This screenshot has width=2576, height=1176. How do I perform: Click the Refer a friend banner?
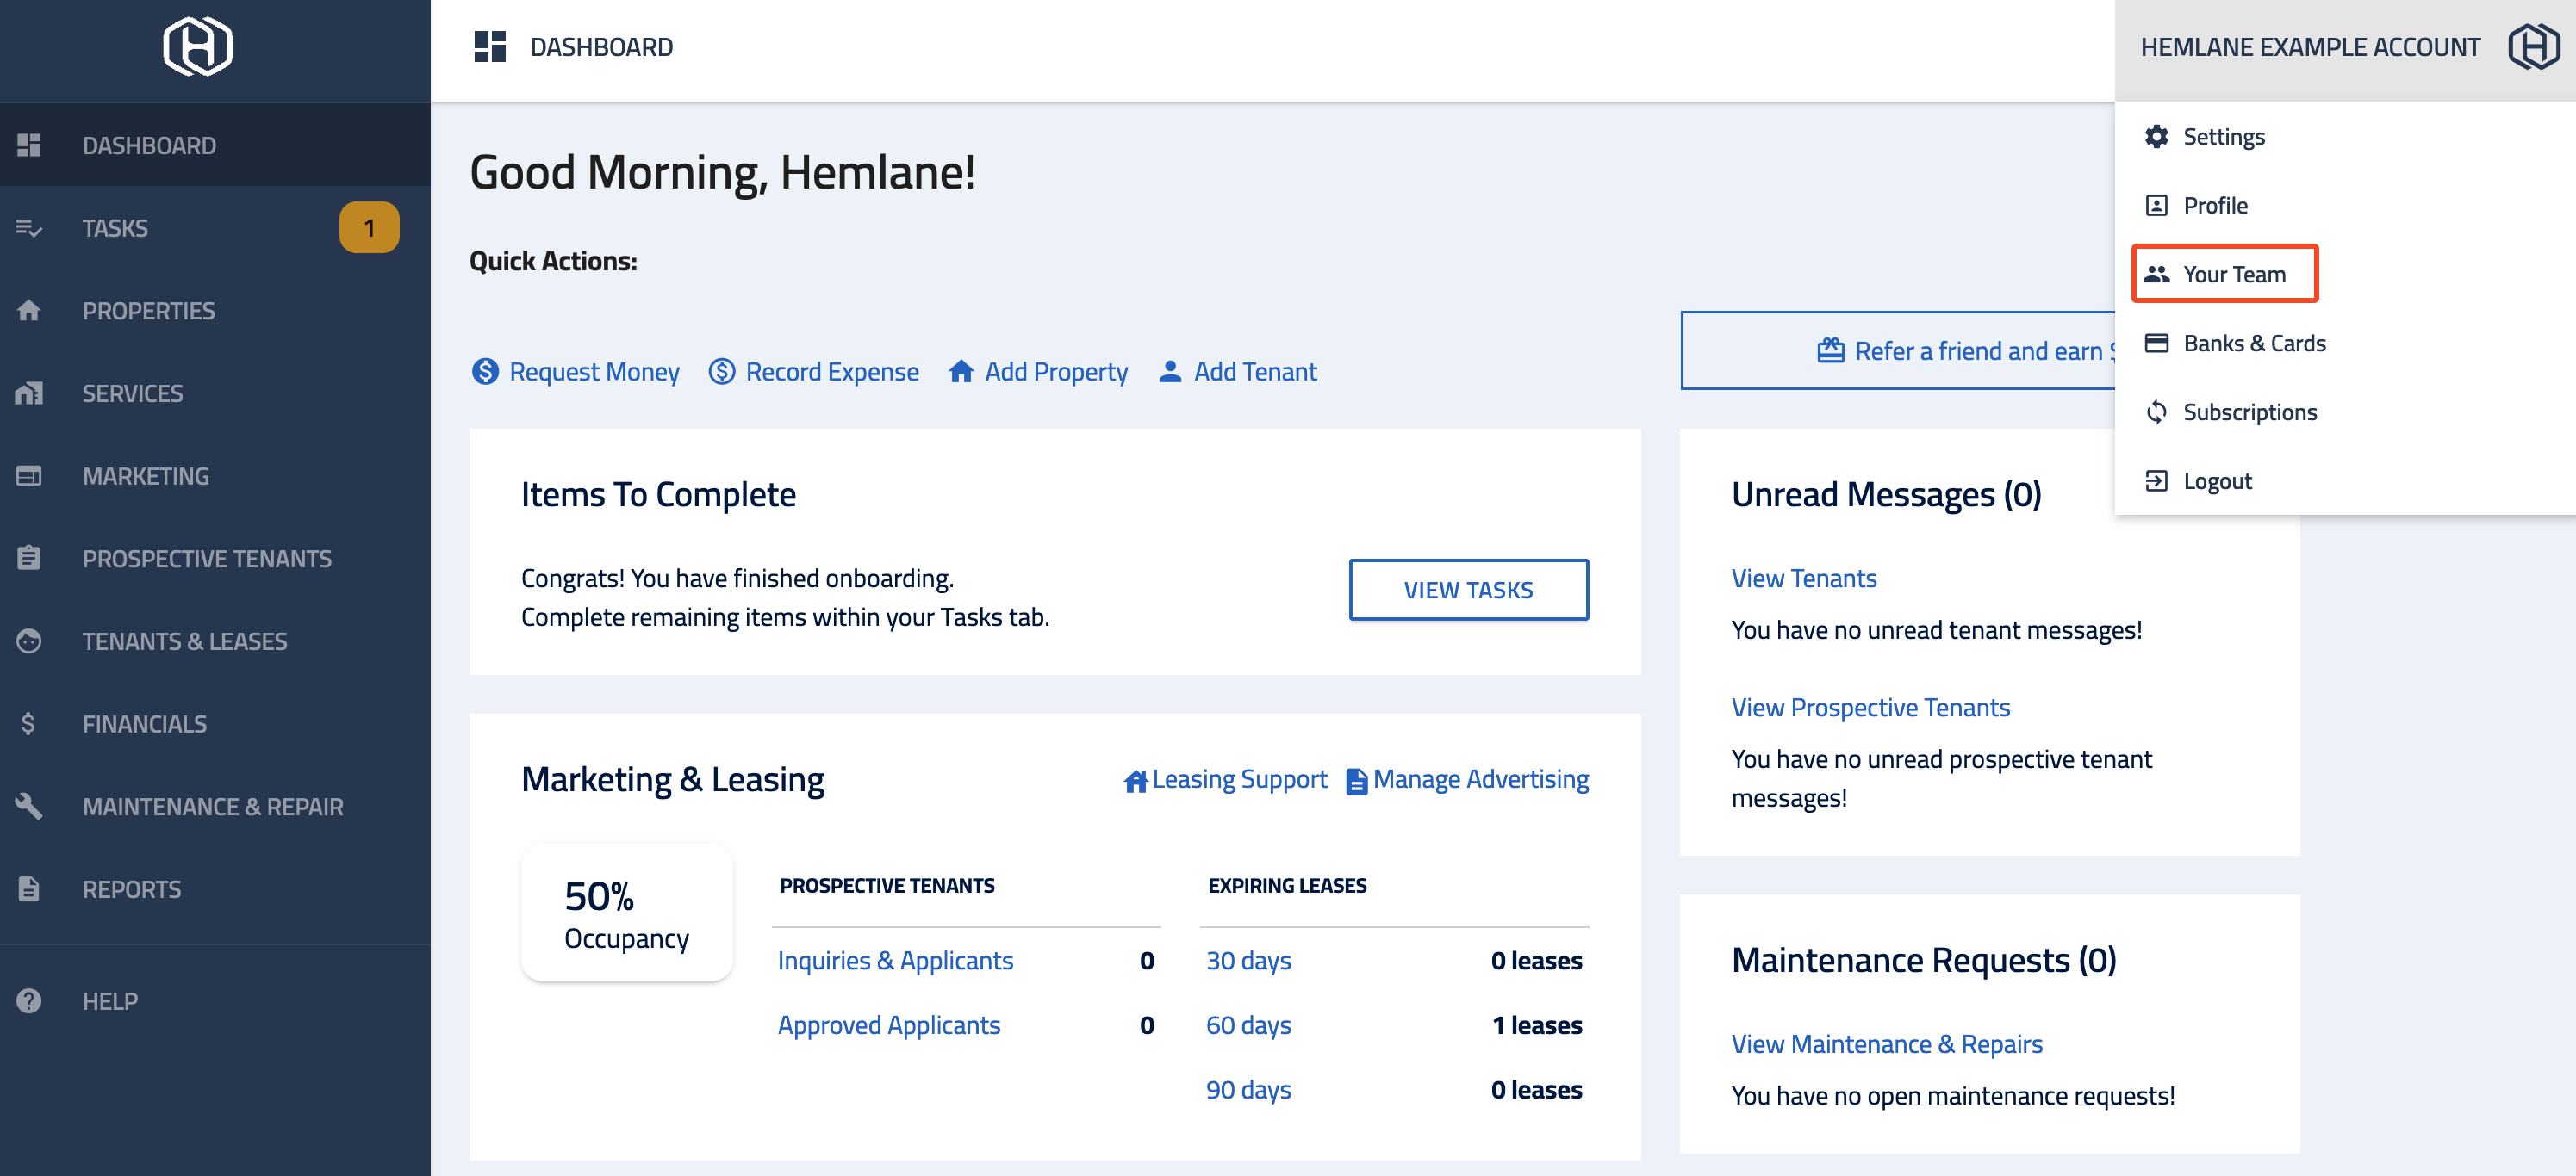[x=1898, y=350]
